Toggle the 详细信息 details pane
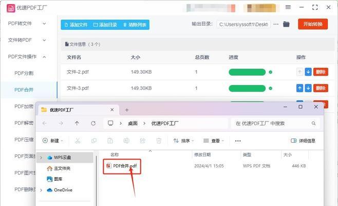 (x=303, y=141)
